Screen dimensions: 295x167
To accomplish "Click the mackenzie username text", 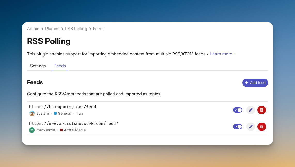I will point(46,130).
